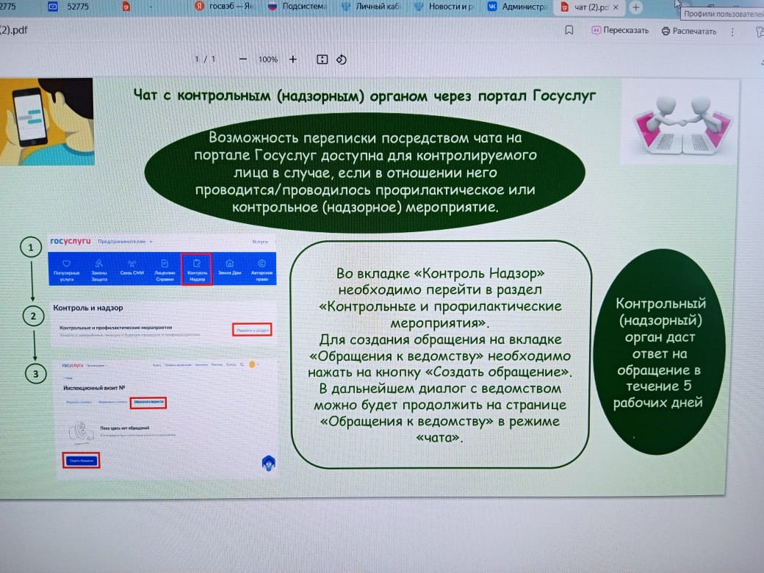Screen dimensions: 764x573
Task: Open the Личный кабинет browser tab
Action: click(371, 7)
